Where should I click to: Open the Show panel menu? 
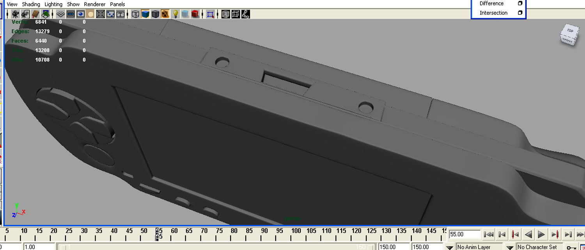73,4
